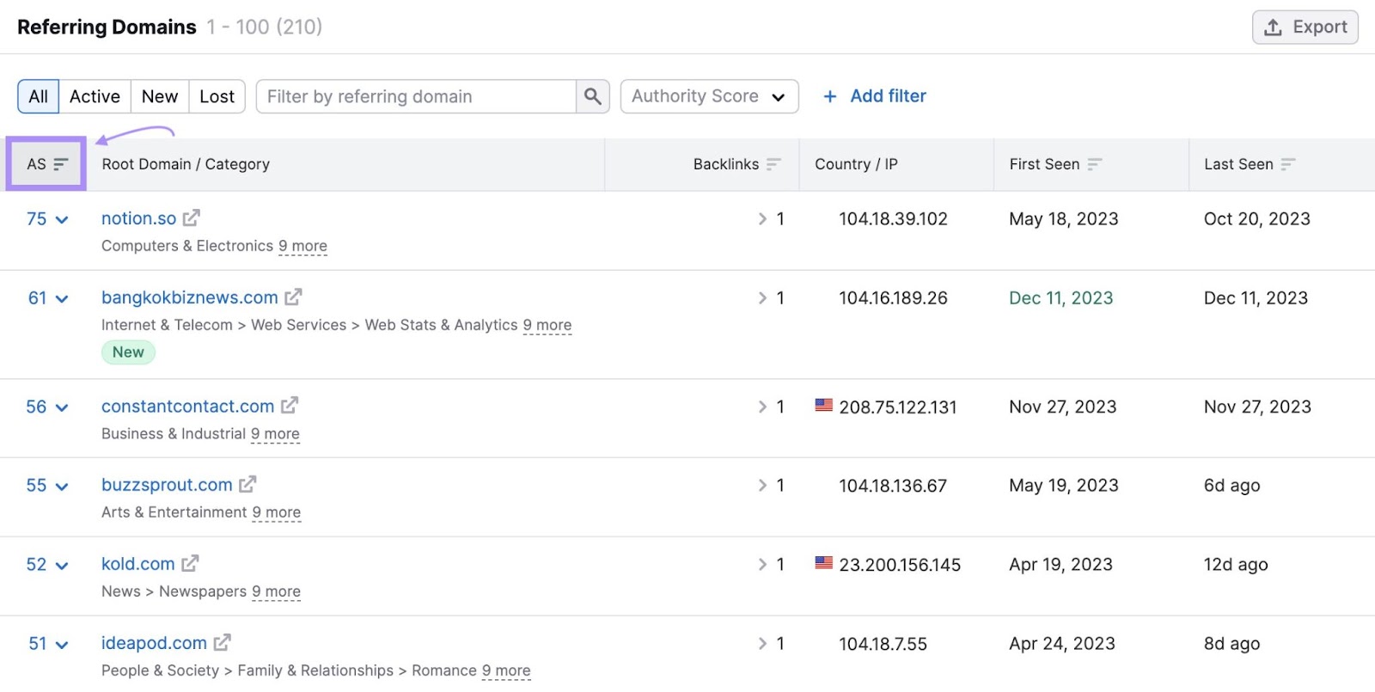This screenshot has width=1375, height=692.
Task: Open bangkokbiznews.com external link icon
Action: (293, 297)
